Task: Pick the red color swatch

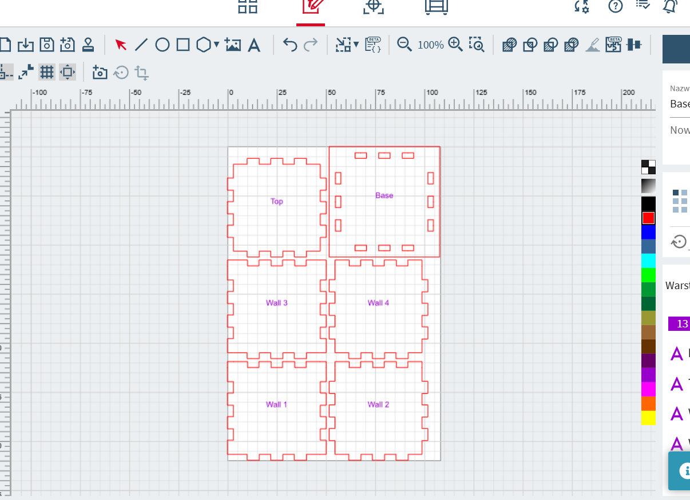Action: pos(648,218)
